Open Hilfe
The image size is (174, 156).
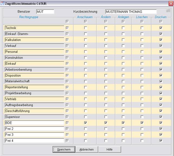pos(109,150)
